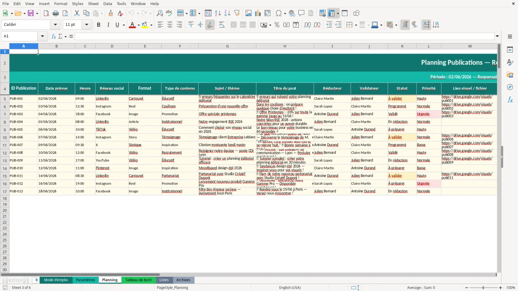Insert a comment

click(x=301, y=13)
